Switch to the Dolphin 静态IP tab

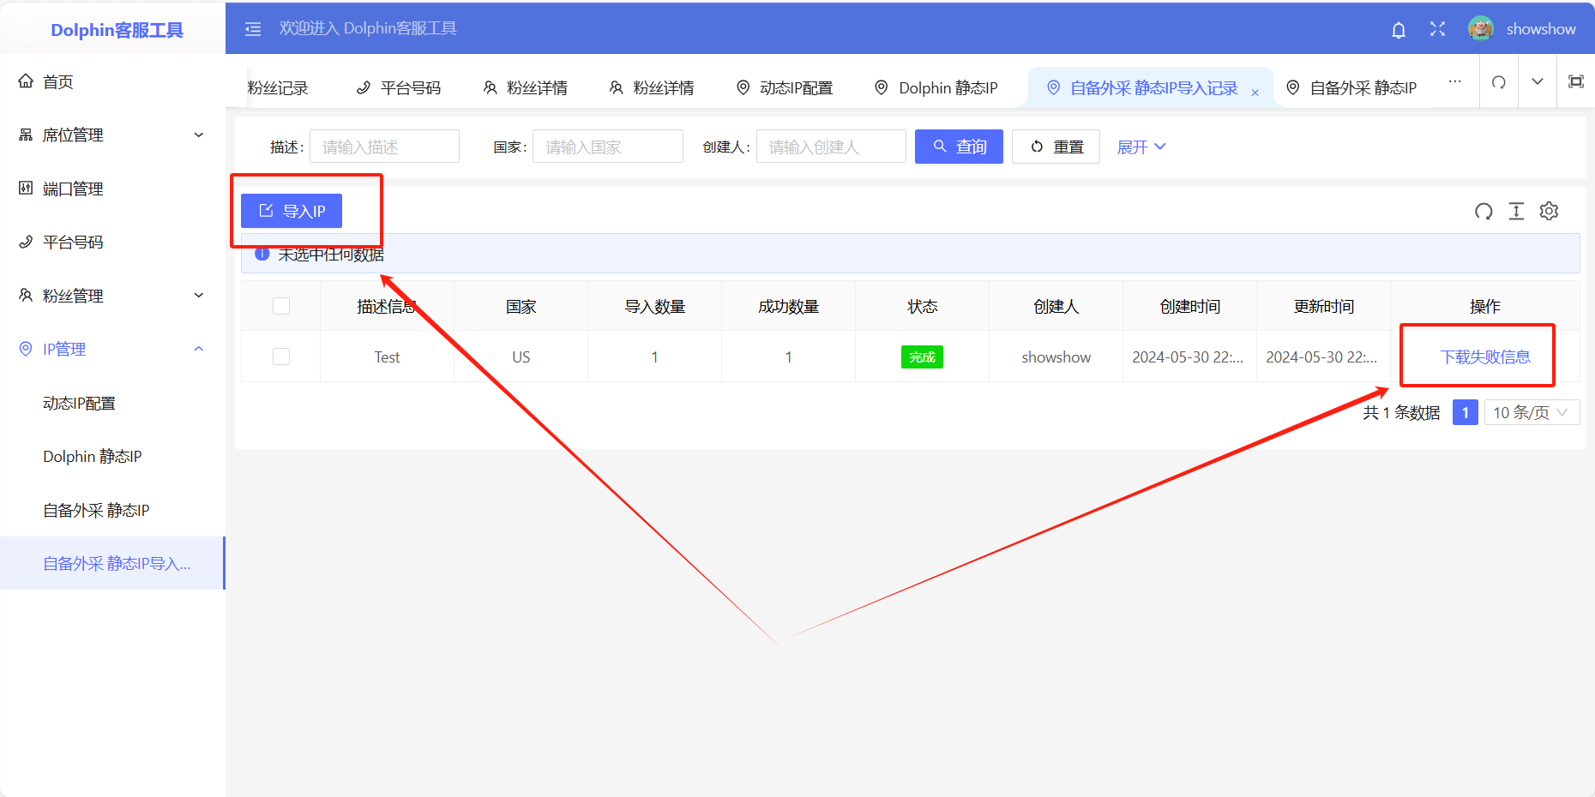point(936,88)
